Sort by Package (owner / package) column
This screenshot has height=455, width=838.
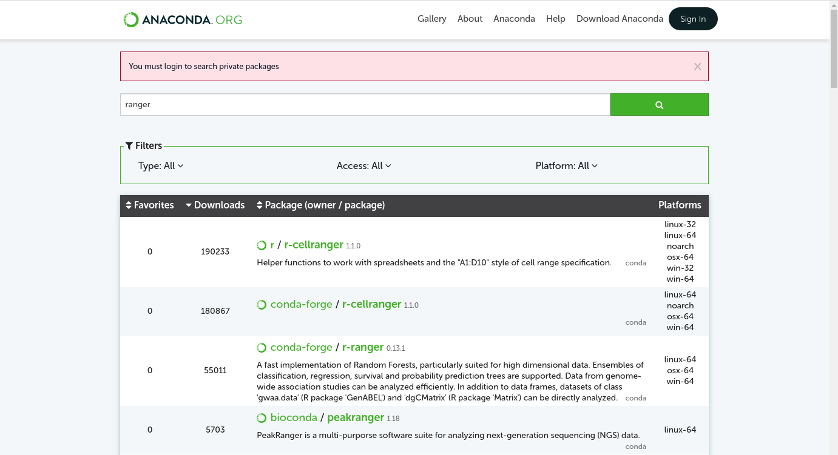click(320, 205)
